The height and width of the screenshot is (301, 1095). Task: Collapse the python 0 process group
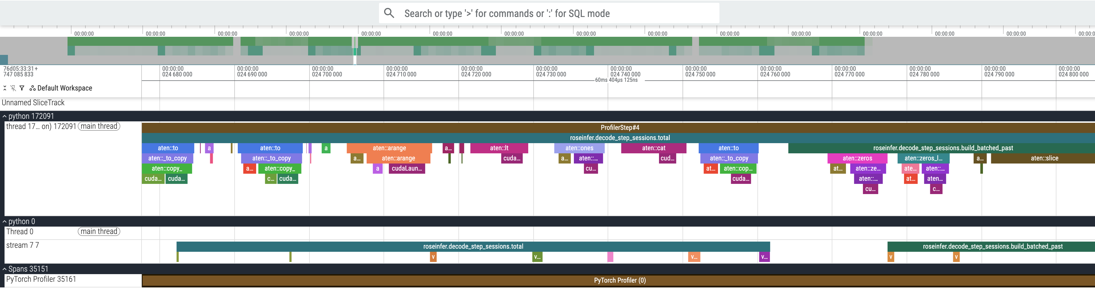pos(5,221)
